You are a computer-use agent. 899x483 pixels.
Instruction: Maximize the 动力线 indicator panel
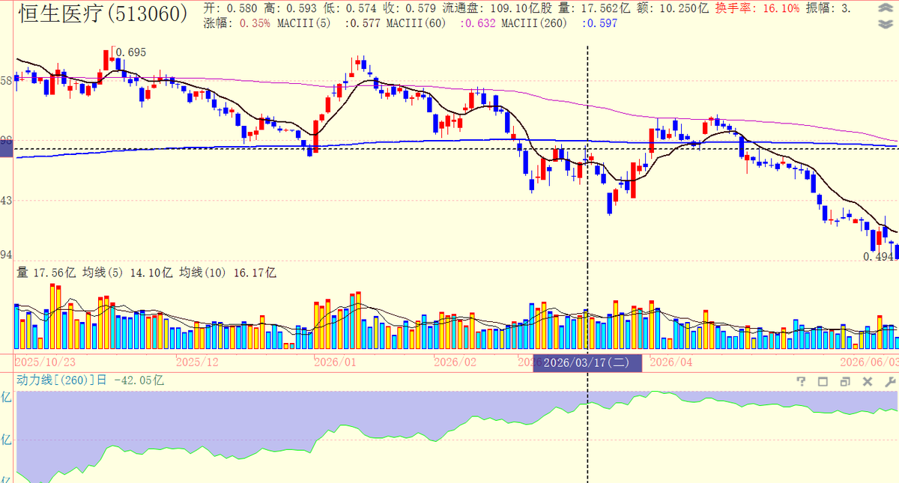[x=823, y=381]
